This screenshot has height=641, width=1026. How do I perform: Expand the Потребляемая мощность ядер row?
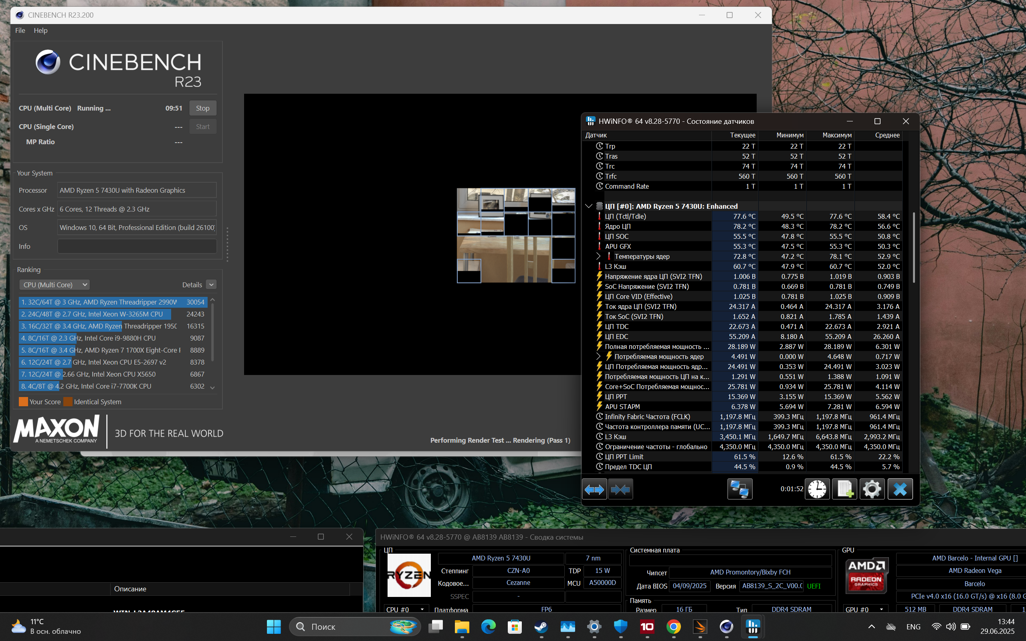(598, 357)
